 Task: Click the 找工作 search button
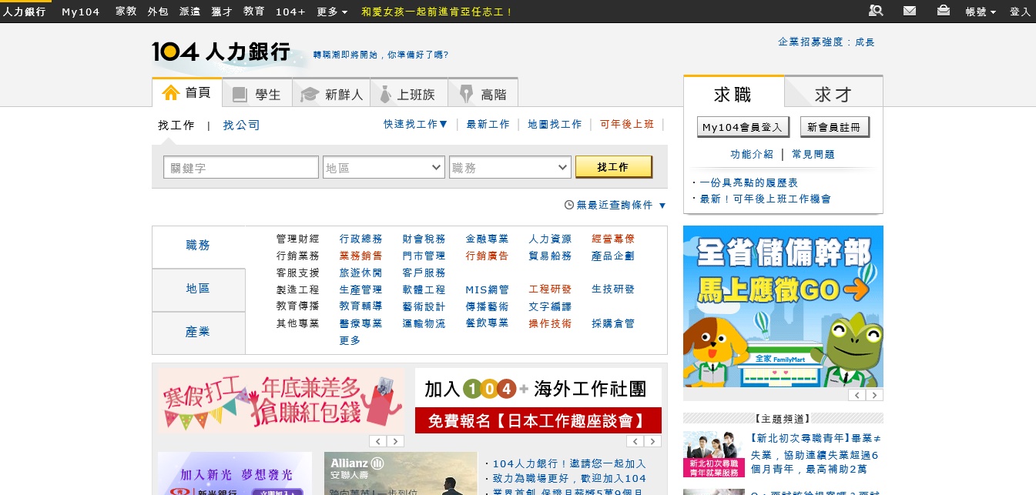tap(613, 166)
